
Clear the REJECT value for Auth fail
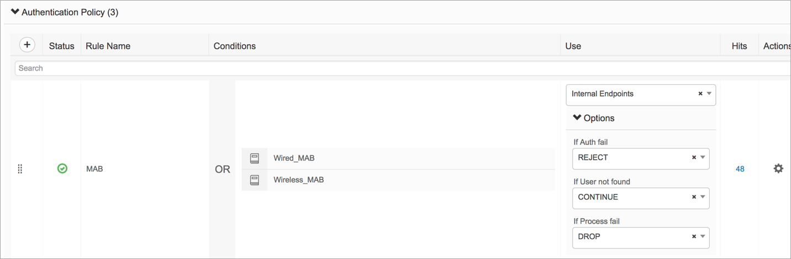694,158
